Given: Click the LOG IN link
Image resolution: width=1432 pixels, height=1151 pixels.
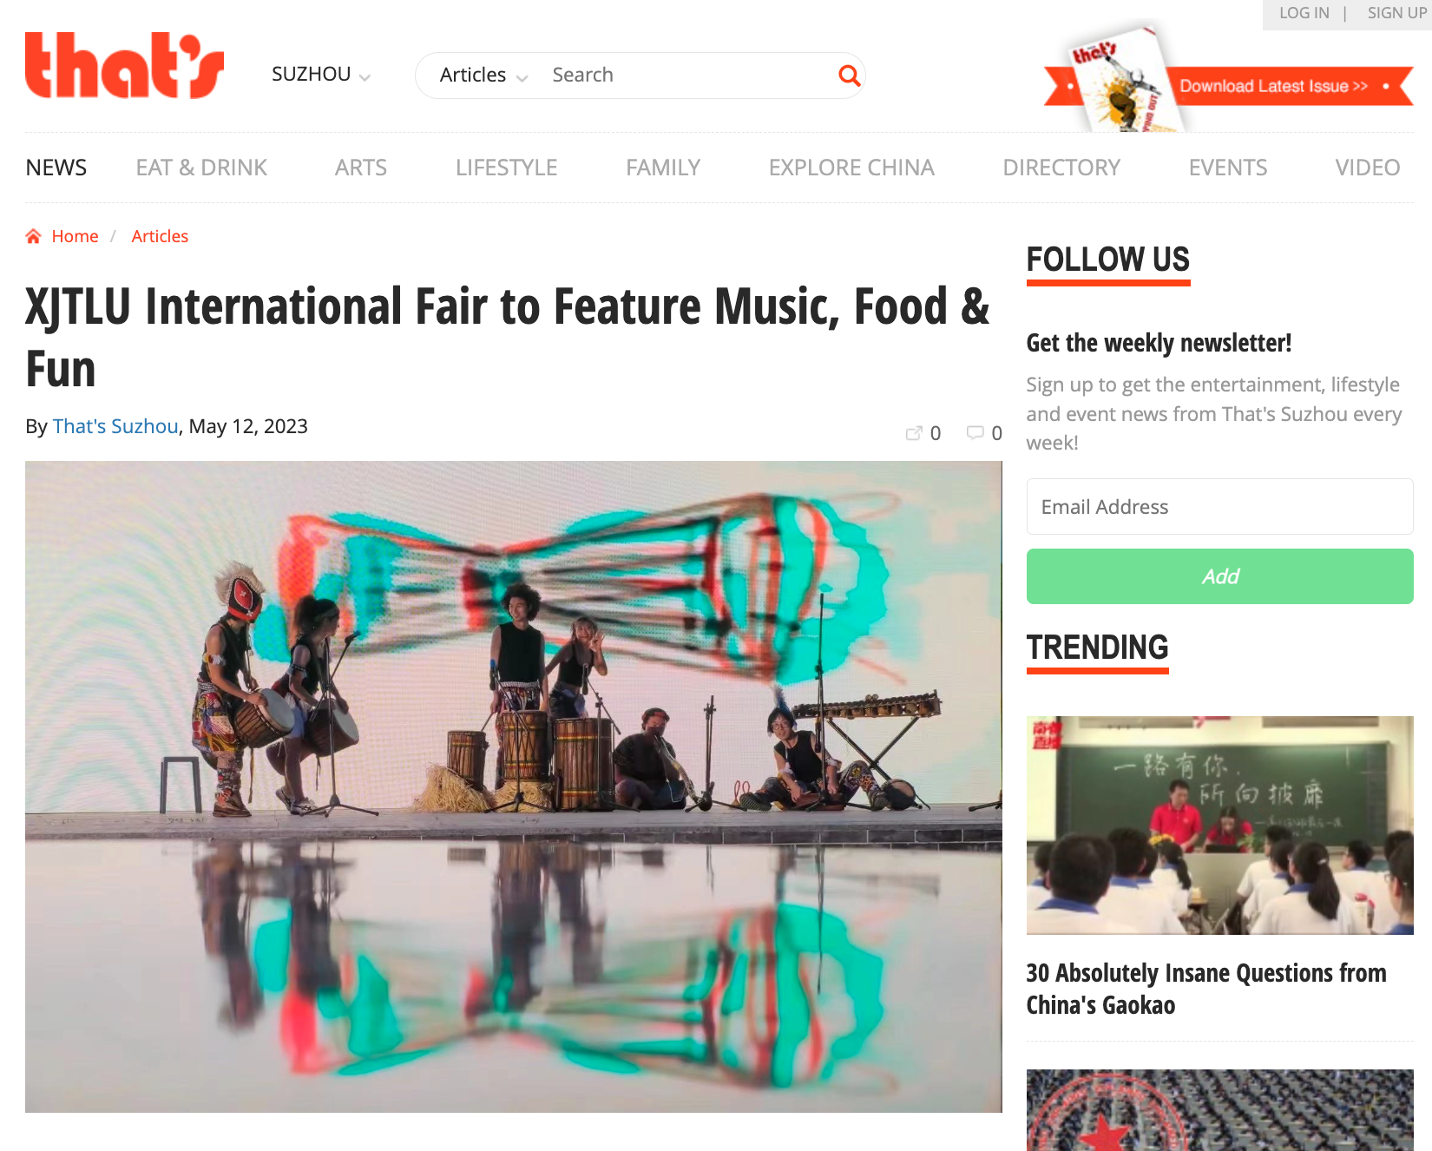Looking at the screenshot, I should tap(1304, 13).
